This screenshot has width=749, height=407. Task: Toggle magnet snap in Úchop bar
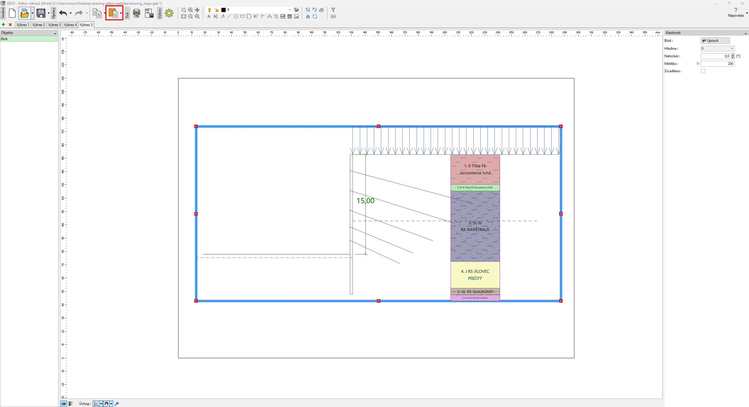click(x=106, y=404)
